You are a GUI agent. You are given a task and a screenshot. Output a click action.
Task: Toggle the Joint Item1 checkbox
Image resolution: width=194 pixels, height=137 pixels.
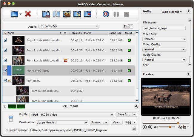[5, 81]
